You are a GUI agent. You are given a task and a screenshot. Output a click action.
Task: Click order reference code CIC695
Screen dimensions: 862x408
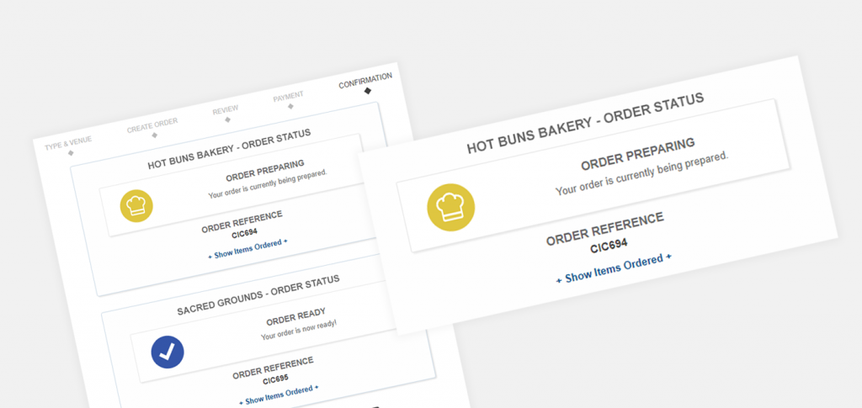click(275, 379)
